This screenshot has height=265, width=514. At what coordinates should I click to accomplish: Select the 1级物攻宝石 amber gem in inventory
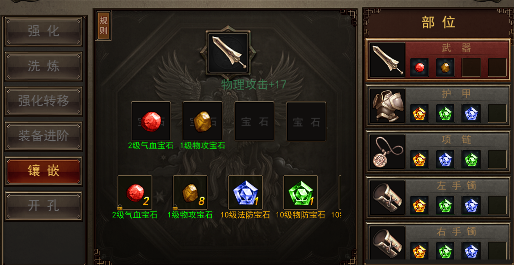pyautogui.click(x=190, y=192)
